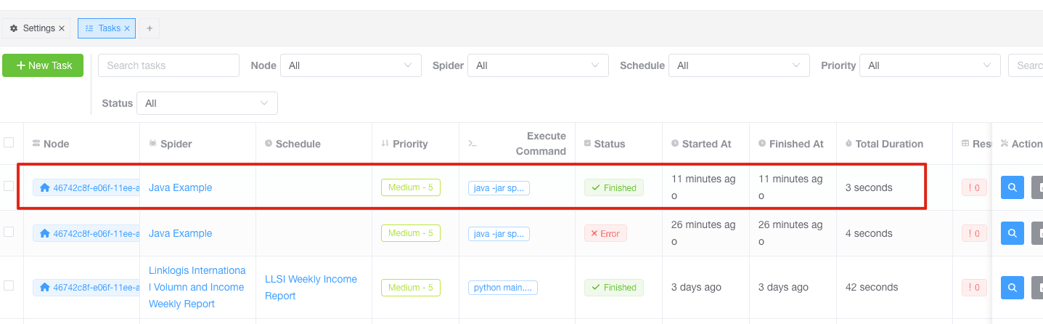Select the Tasks tab
Image resolution: width=1043 pixels, height=324 pixels.
[x=104, y=28]
